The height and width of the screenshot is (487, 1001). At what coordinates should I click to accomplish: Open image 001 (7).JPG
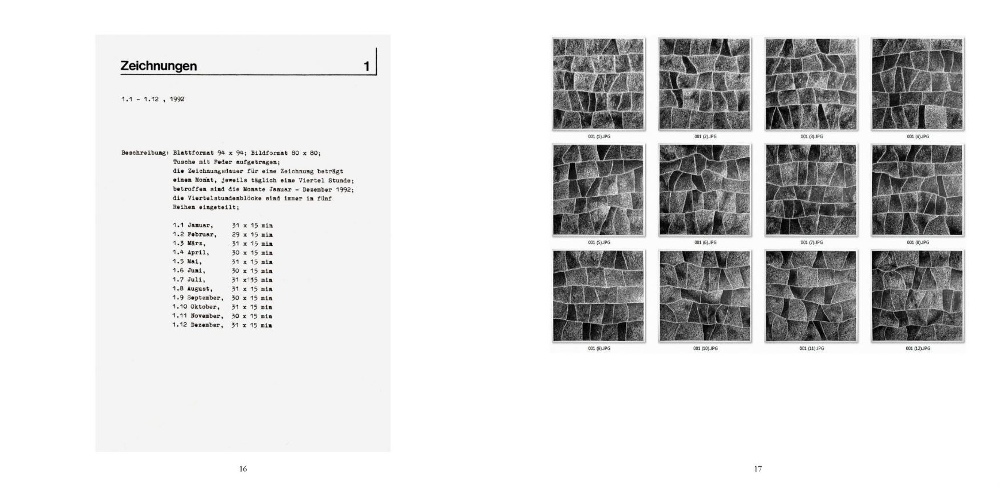click(811, 190)
